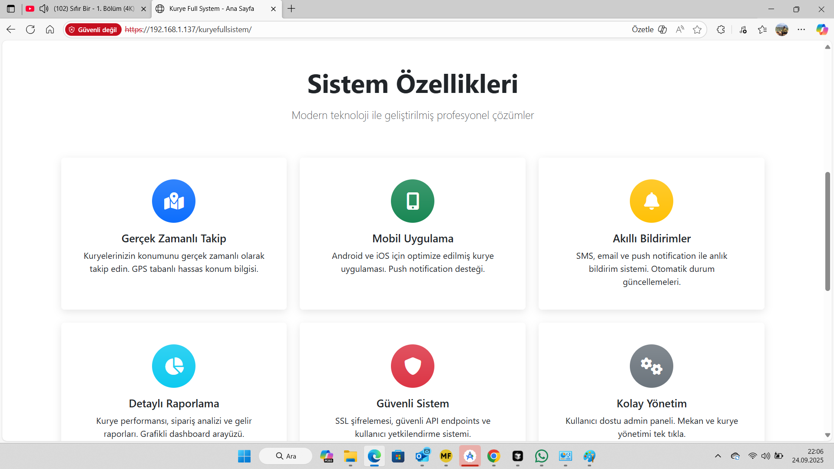Click the red shield security icon
Viewport: 834px width, 469px height.
point(413,366)
